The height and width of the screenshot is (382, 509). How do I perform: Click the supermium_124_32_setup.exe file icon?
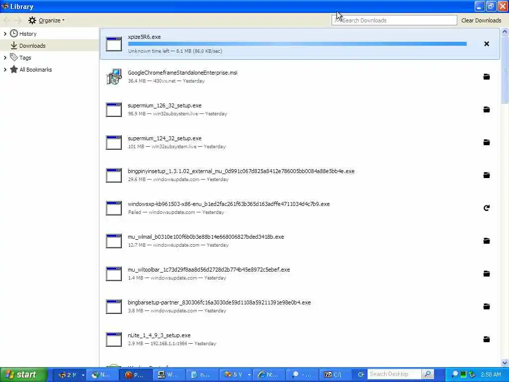pos(114,142)
